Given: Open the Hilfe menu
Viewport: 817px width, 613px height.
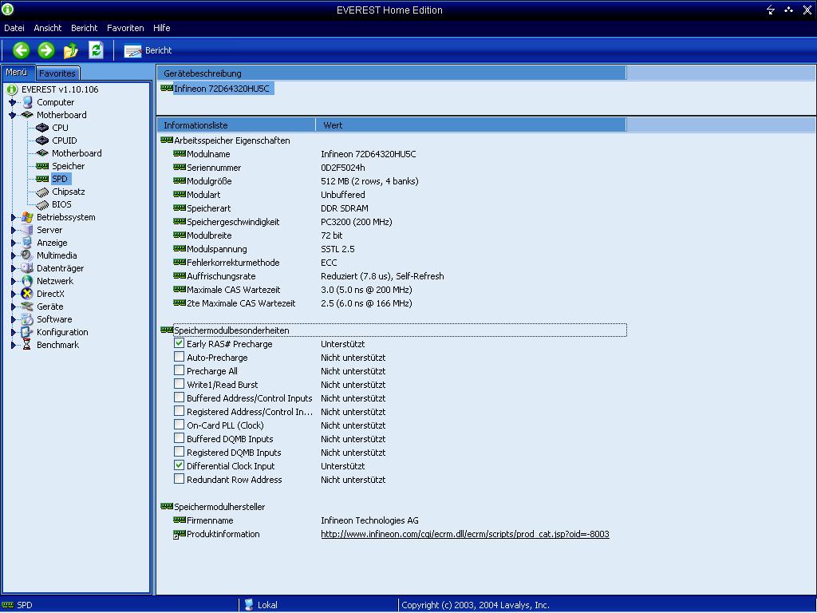Looking at the screenshot, I should [161, 28].
